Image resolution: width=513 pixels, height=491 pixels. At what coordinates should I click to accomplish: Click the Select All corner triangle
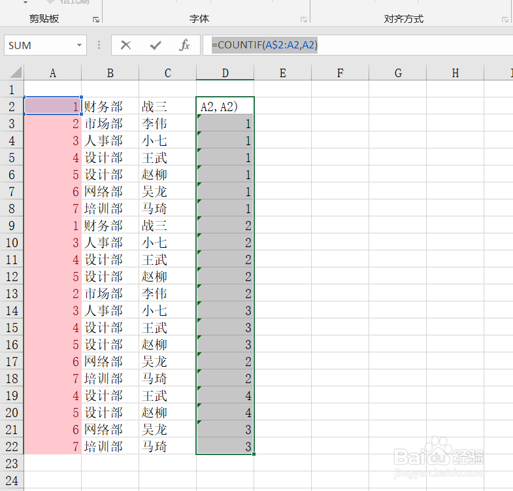point(16,72)
